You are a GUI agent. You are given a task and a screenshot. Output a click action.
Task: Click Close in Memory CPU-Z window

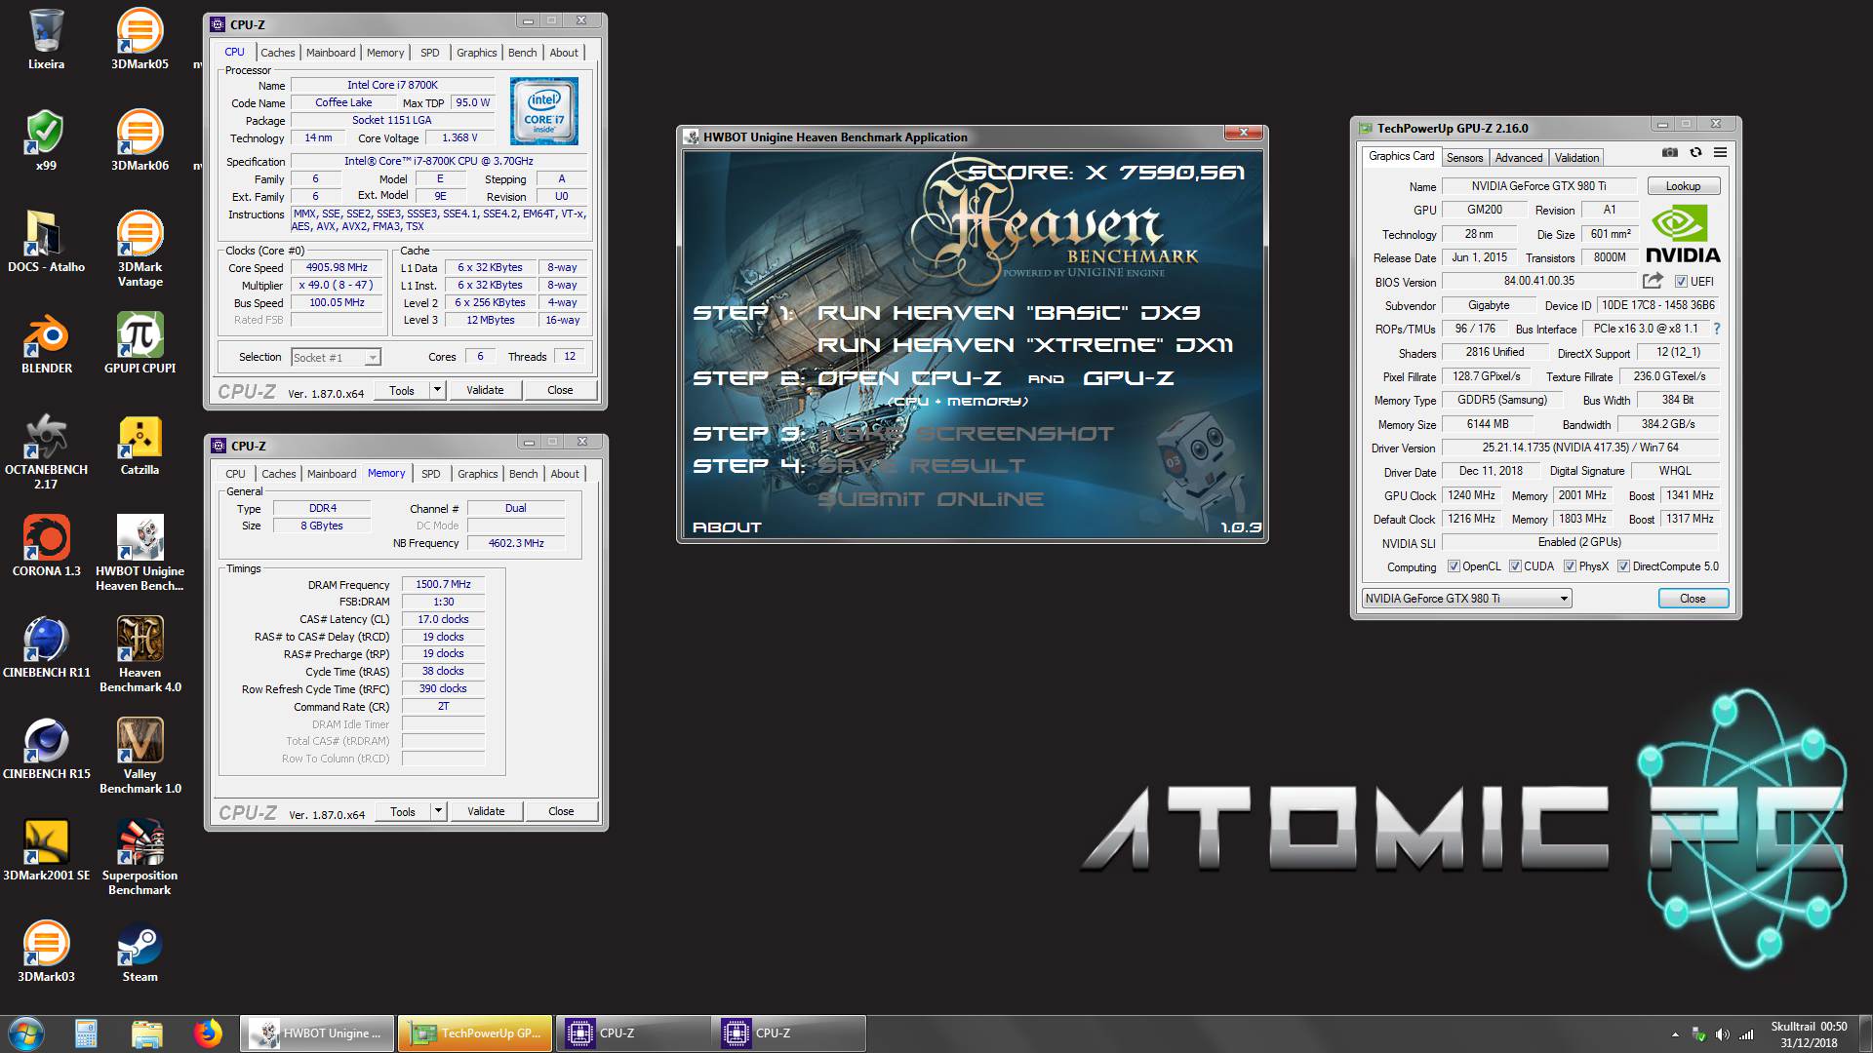[561, 811]
